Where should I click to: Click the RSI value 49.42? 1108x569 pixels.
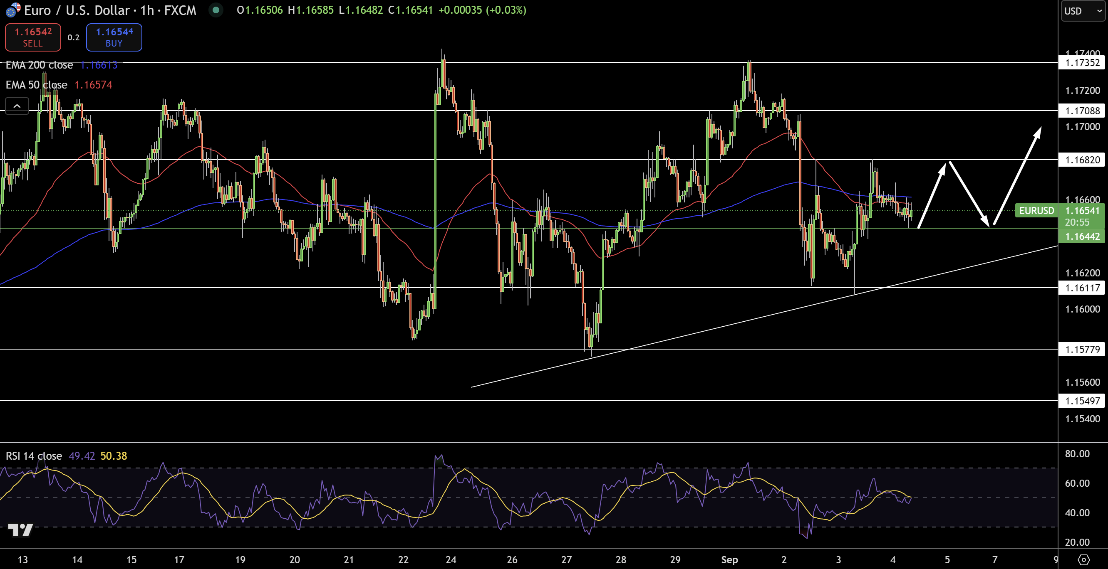(x=82, y=456)
